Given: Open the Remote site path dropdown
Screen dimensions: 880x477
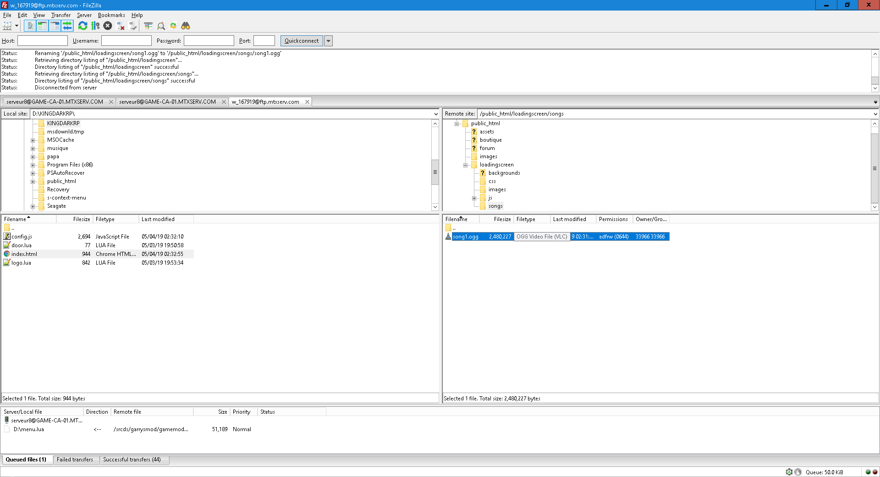Looking at the screenshot, I should pos(875,114).
